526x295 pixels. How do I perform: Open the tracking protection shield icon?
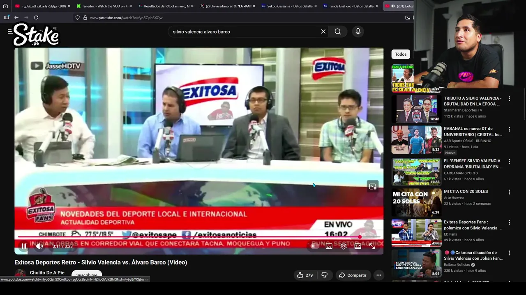(77, 18)
